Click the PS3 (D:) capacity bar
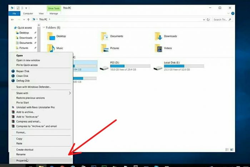This screenshot has height=167, width=250. (130, 66)
